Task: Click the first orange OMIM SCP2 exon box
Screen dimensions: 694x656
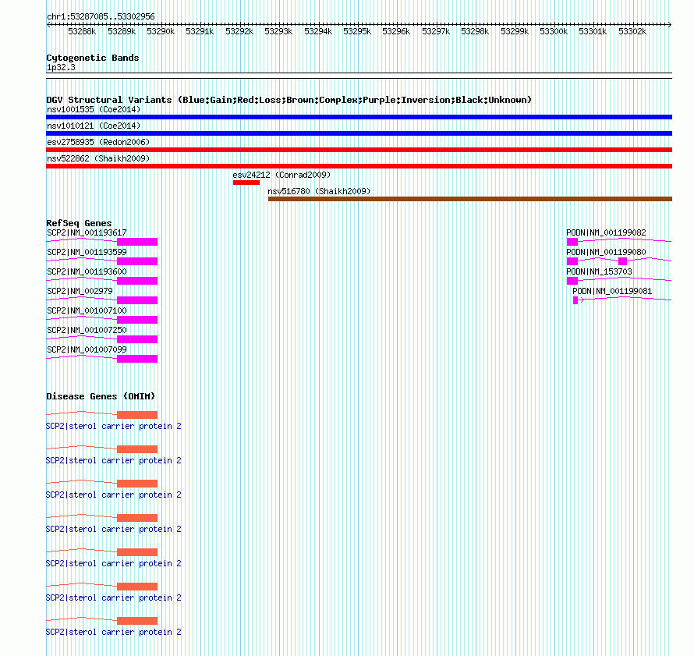Action: coord(137,415)
